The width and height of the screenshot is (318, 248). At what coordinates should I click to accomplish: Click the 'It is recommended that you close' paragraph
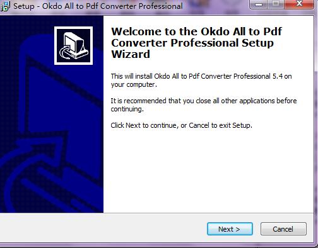[x=204, y=105]
